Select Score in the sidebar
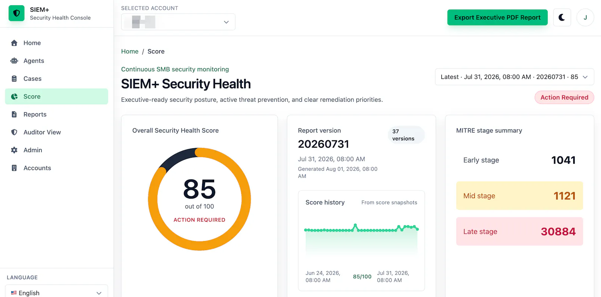Viewport: 601px width, 297px height. click(56, 96)
